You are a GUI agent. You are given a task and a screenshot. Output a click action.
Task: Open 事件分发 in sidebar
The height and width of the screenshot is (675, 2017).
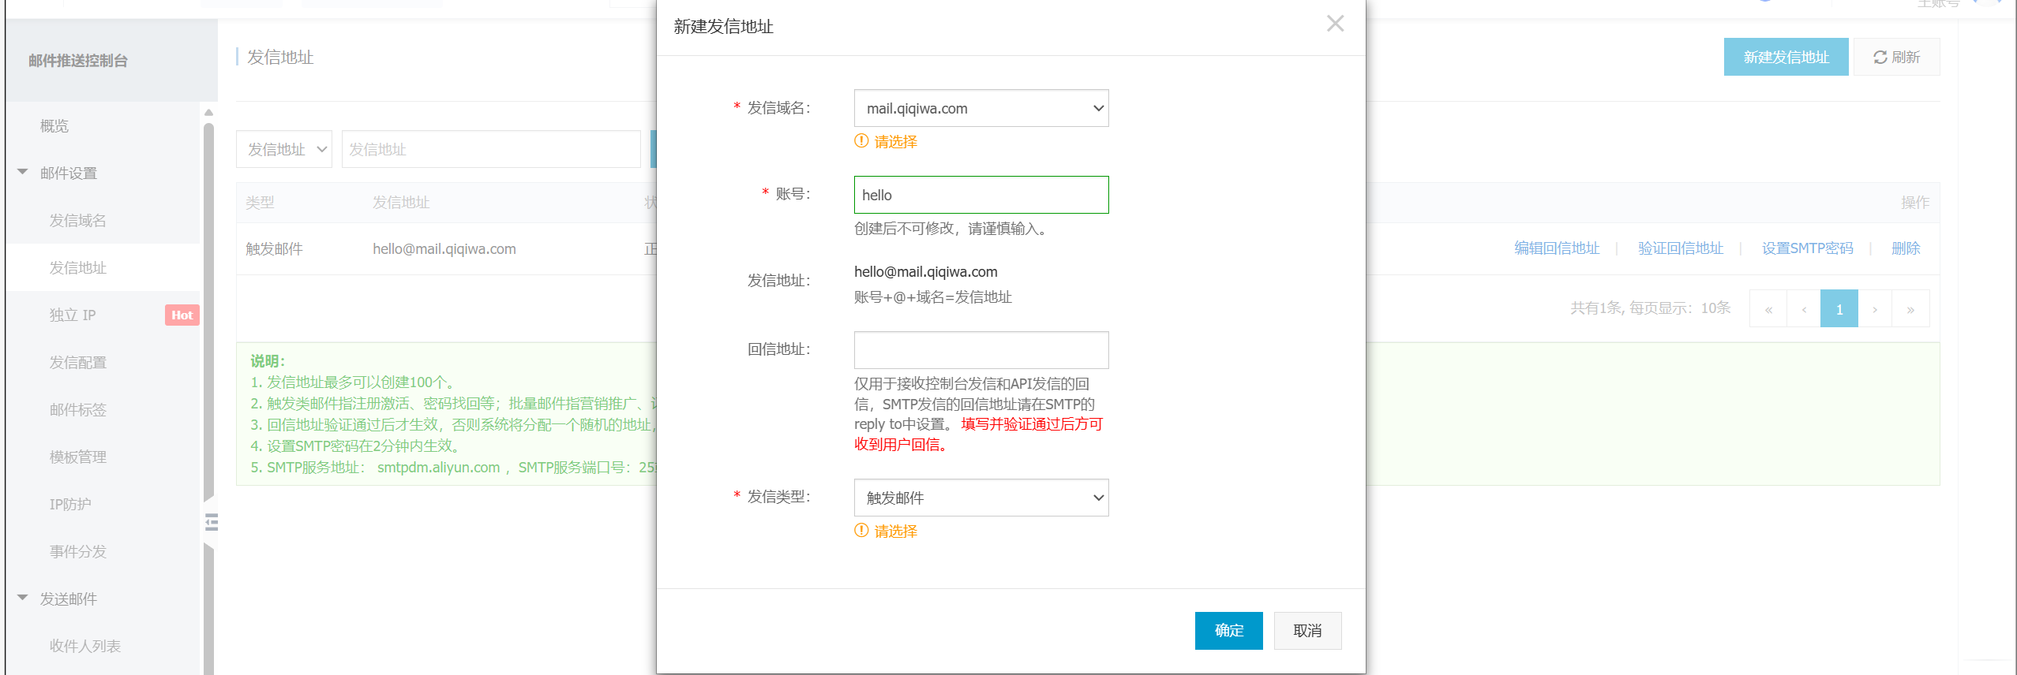77,552
